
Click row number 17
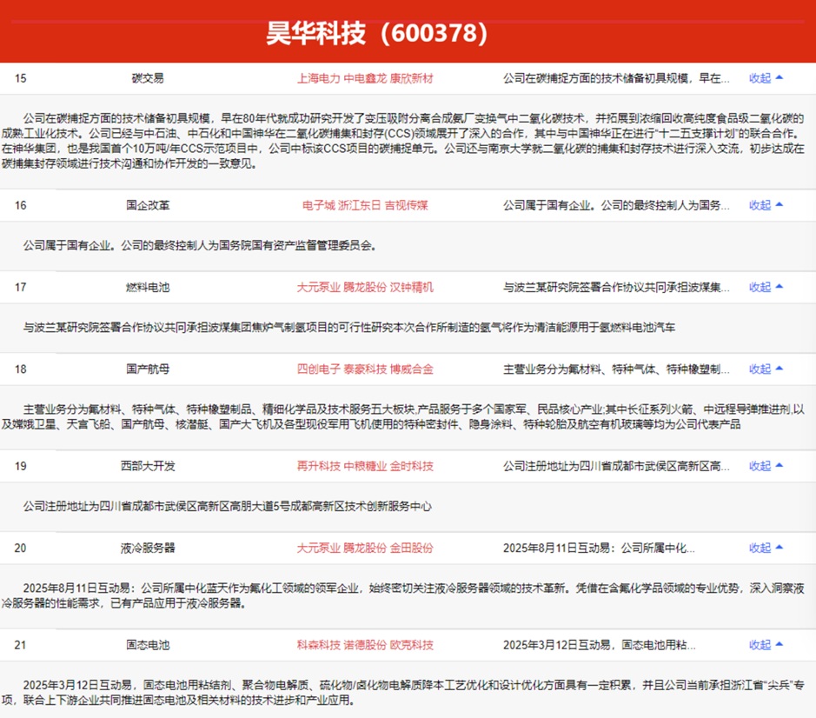click(20, 287)
